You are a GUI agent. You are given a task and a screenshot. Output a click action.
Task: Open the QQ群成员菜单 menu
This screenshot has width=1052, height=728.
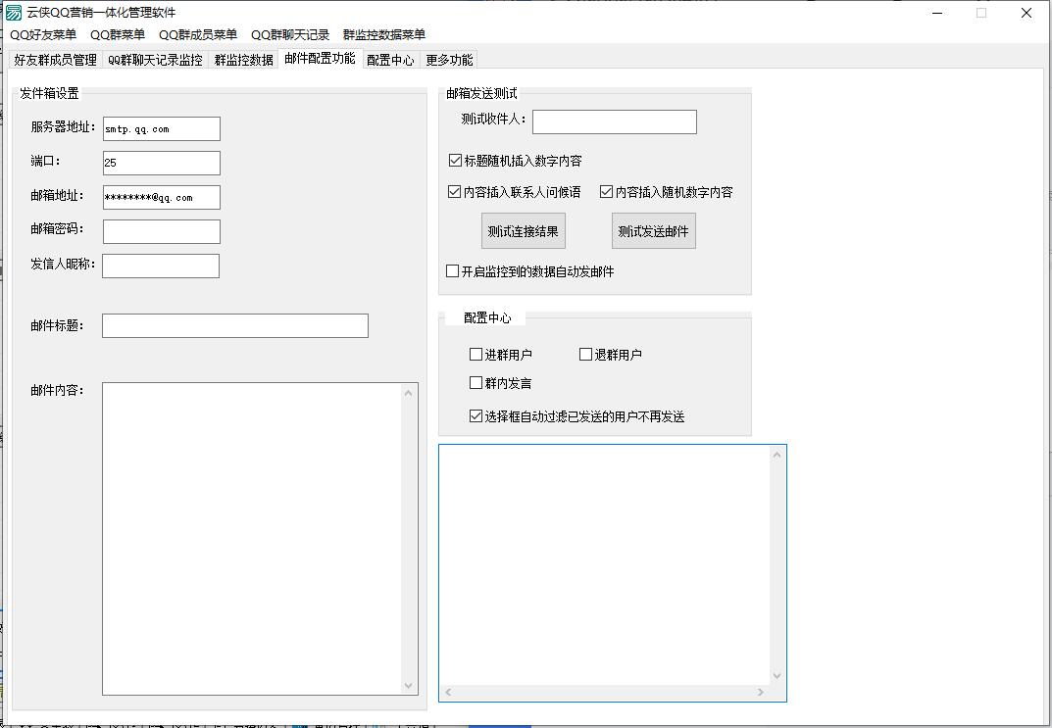pyautogui.click(x=198, y=35)
